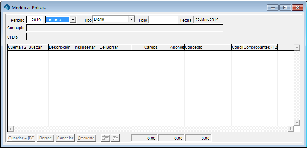The image size is (308, 148).
Task: Click the Descripción column header
Action: (x=90, y=47)
